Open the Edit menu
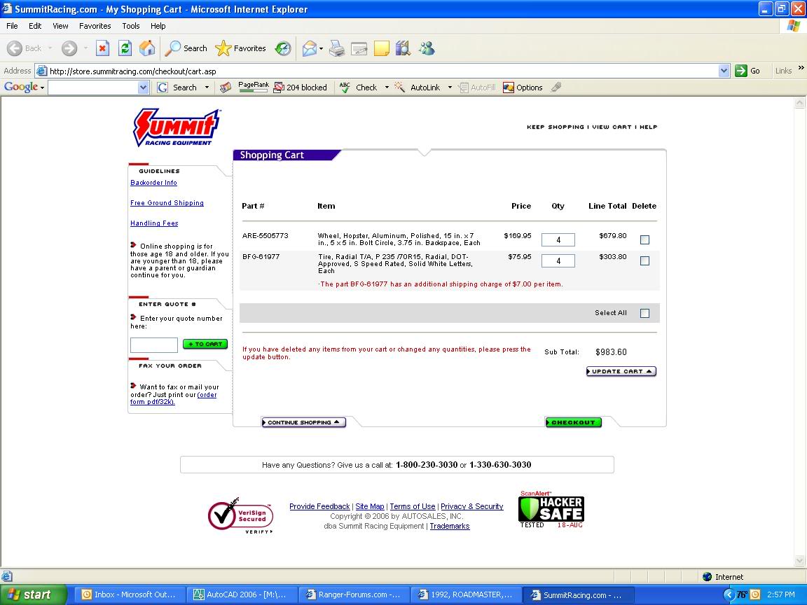The width and height of the screenshot is (807, 605). (35, 26)
